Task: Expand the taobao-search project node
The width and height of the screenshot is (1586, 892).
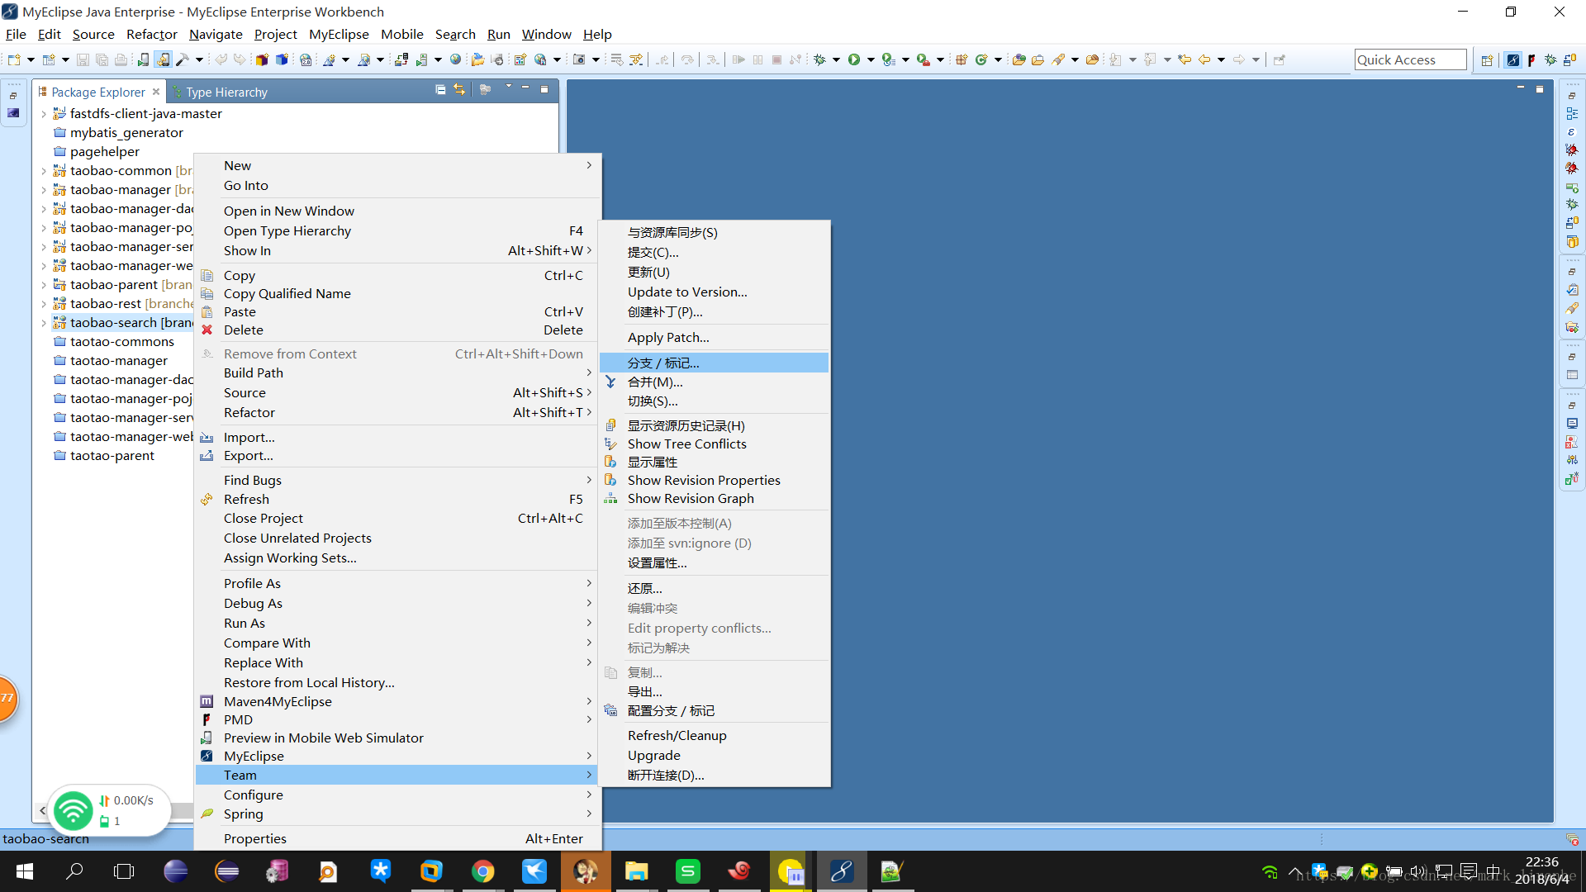Action: pyautogui.click(x=44, y=323)
